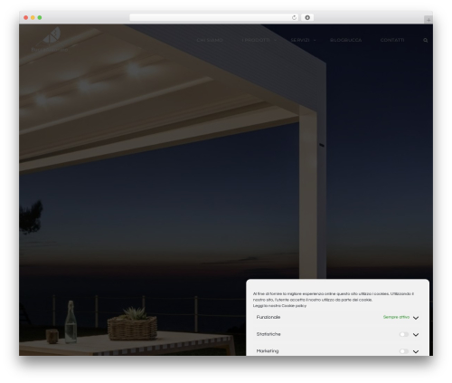
Task: Click the Marketing category label
Action: click(268, 351)
